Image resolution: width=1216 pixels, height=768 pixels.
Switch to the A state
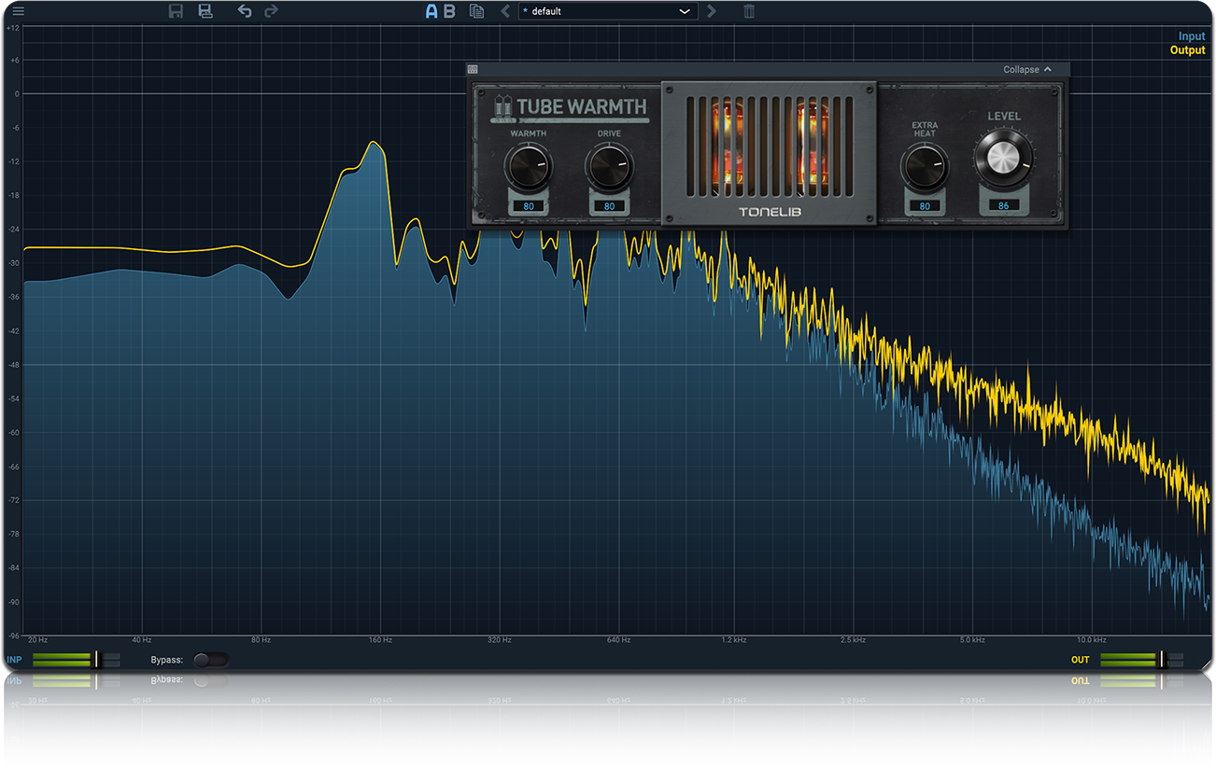pos(431,11)
